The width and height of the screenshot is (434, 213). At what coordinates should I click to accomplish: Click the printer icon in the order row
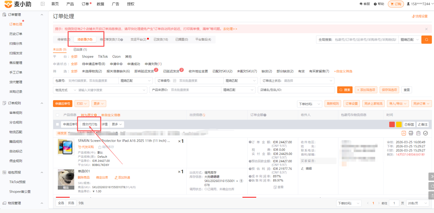tap(411, 133)
